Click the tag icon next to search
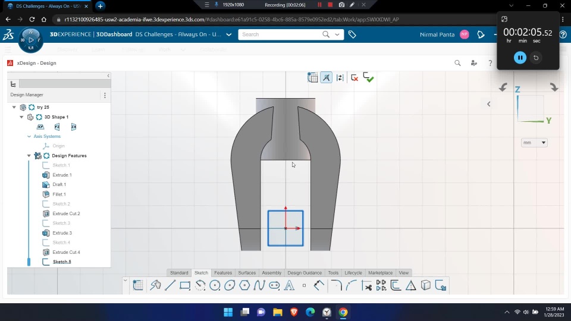Image resolution: width=571 pixels, height=321 pixels. coord(352,34)
